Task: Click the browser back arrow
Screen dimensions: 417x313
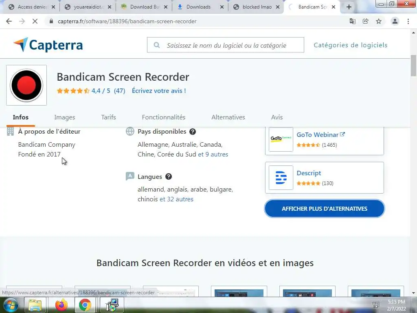Action: pos(9,21)
